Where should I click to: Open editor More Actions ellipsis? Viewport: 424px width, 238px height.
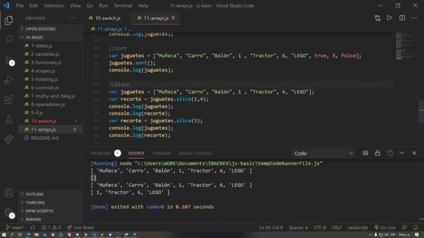point(414,18)
